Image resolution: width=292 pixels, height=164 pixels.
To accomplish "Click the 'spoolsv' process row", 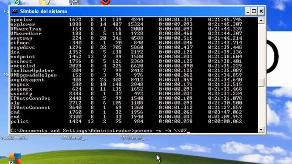I will (x=126, y=20).
